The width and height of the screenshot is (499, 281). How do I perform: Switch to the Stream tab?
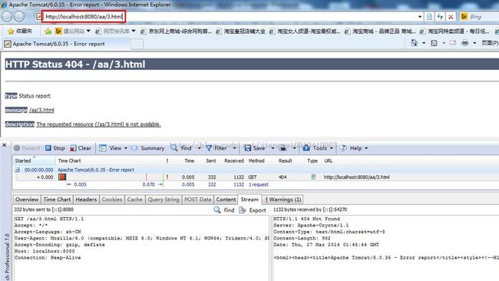click(x=249, y=200)
